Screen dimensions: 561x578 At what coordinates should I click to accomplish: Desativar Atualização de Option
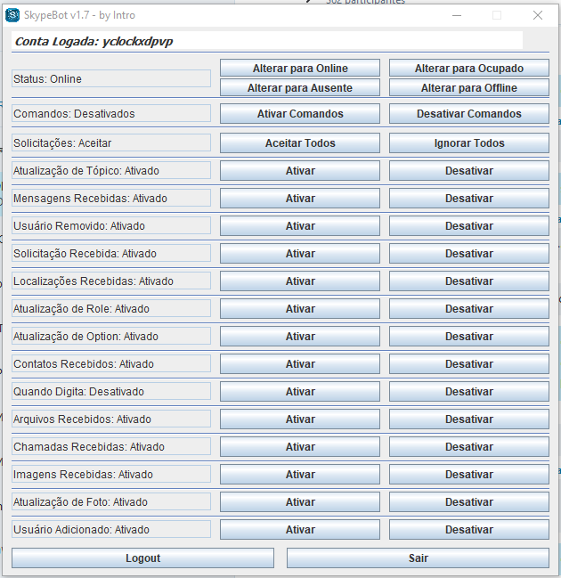[469, 337]
